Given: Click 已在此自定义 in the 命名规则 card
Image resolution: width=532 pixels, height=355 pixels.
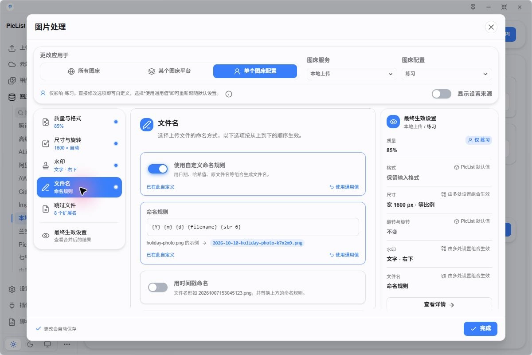Looking at the screenshot, I should pos(160,255).
